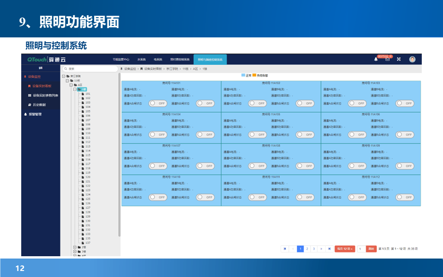Click the red 跳转 jump button
The width and height of the screenshot is (443, 277).
[x=371, y=249]
